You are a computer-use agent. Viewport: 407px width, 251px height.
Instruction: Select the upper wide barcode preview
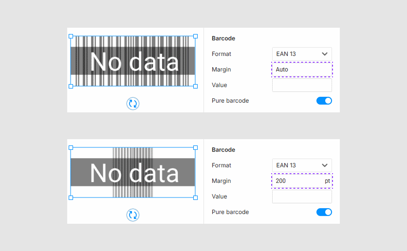click(x=133, y=61)
